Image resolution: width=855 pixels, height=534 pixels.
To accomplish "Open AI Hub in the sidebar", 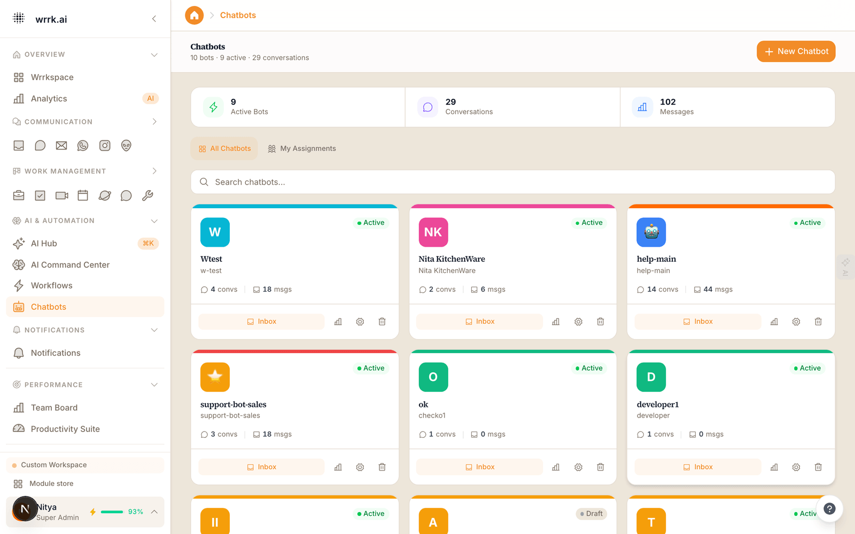I will [x=85, y=244].
